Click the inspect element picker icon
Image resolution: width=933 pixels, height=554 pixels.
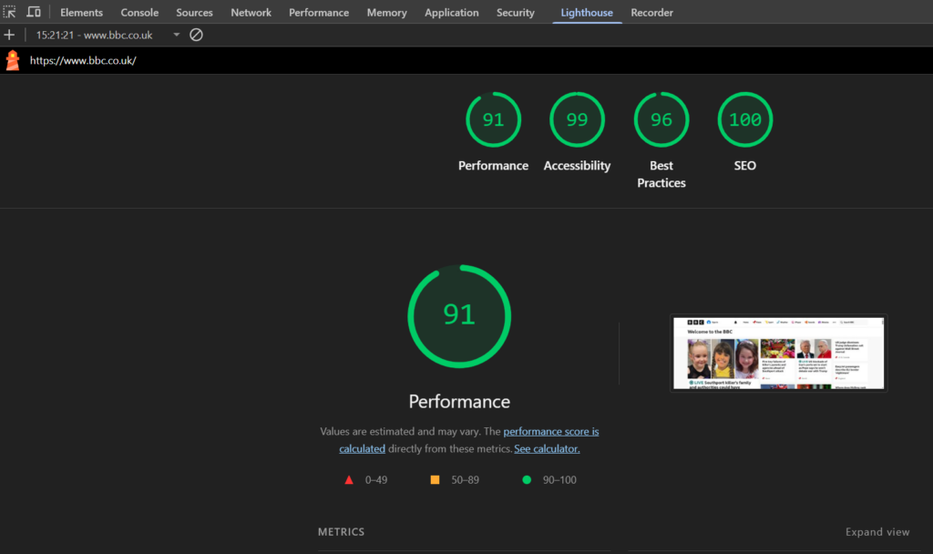(x=10, y=13)
